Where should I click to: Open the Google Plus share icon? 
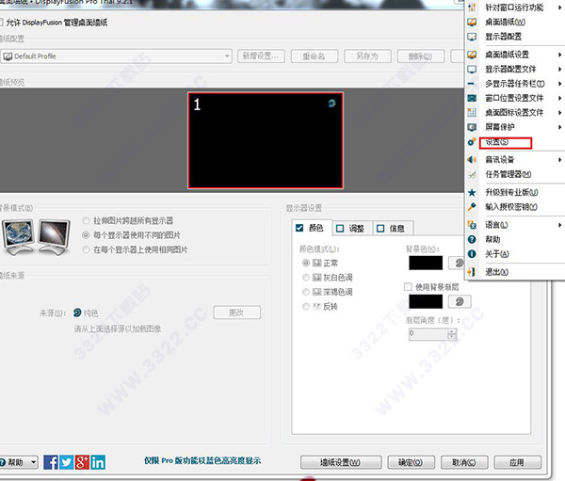82,462
